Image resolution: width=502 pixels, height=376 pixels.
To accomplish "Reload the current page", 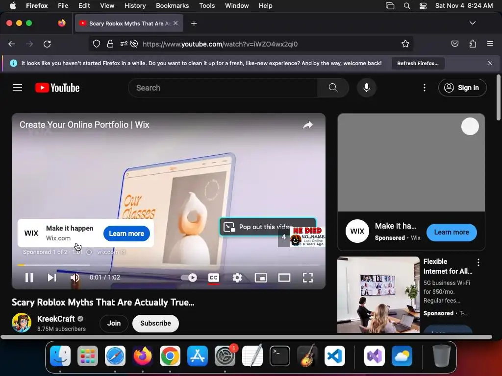I will (x=47, y=44).
